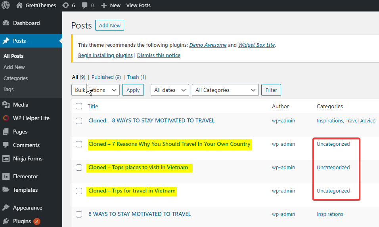Click the Ninja Forms sidebar icon
The height and width of the screenshot is (227, 379).
coord(6,158)
